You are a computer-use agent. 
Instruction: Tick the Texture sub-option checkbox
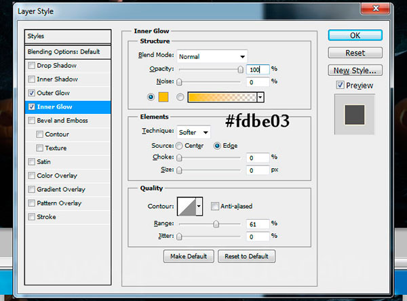point(39,148)
